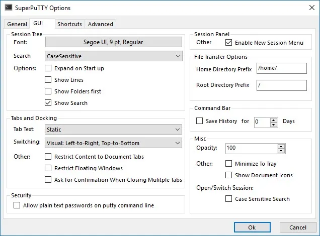Expand the Tab Text Static dropdown
Viewport: 320px width, 236px height.
point(114,130)
